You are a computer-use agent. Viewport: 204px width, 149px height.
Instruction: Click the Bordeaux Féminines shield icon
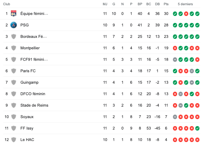(14, 36)
